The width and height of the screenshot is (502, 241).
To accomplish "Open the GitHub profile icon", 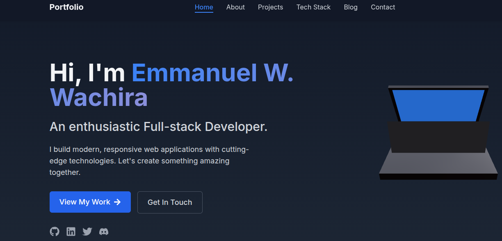I will click(55, 232).
